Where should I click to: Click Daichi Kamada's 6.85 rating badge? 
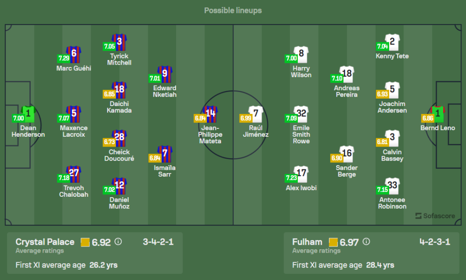tap(109, 94)
